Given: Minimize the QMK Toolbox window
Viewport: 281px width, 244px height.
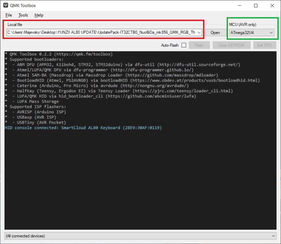Looking at the screenshot, I should pos(239,6).
